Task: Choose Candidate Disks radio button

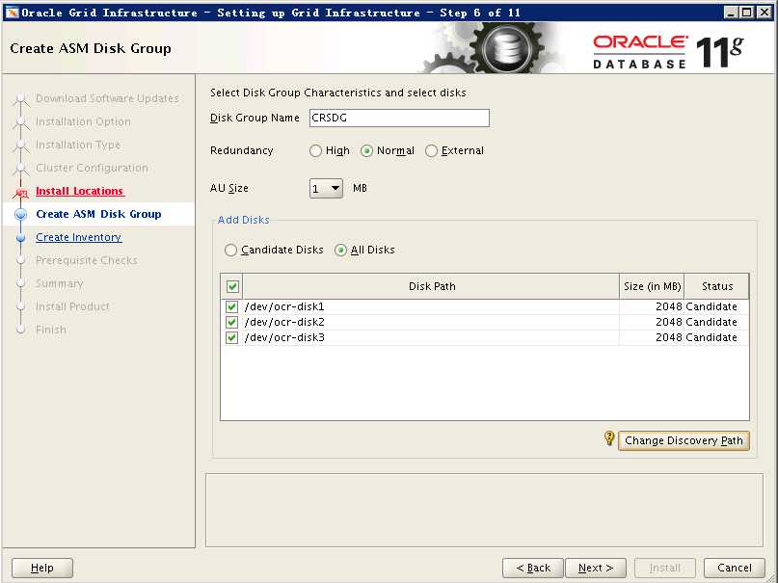Action: pos(230,250)
